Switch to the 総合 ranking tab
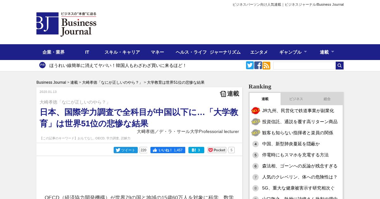 point(327,99)
